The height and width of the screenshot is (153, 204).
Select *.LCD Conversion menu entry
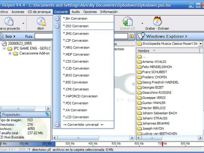click(87, 117)
